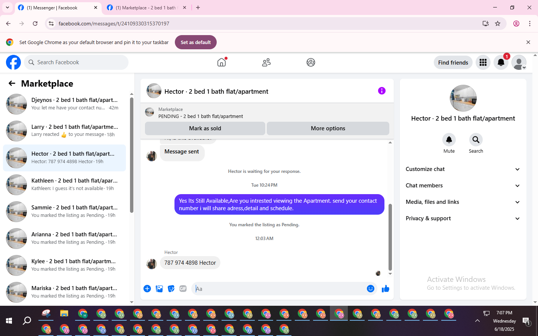Open the large listing photo in info panel
Screen dimensions: 538x336
pos(463,98)
